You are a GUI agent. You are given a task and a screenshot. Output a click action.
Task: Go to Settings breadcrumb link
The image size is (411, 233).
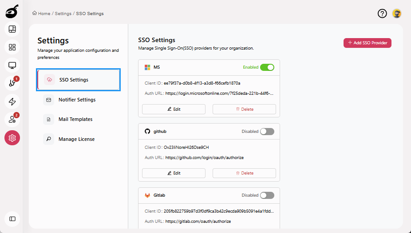[63, 14]
